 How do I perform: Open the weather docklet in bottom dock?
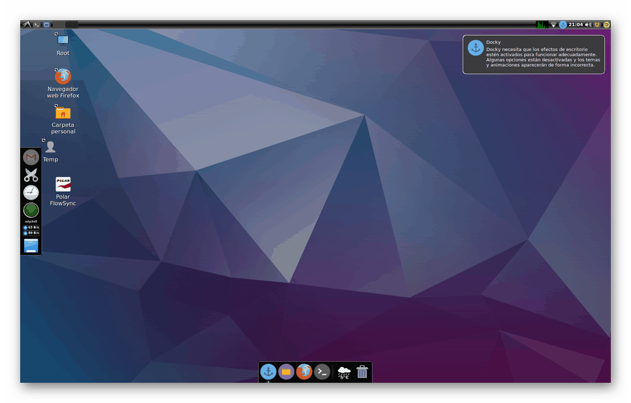tap(344, 372)
